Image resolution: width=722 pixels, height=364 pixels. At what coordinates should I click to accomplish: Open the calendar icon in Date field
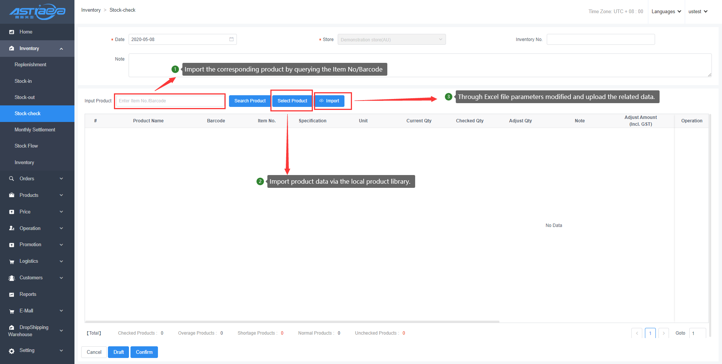231,39
